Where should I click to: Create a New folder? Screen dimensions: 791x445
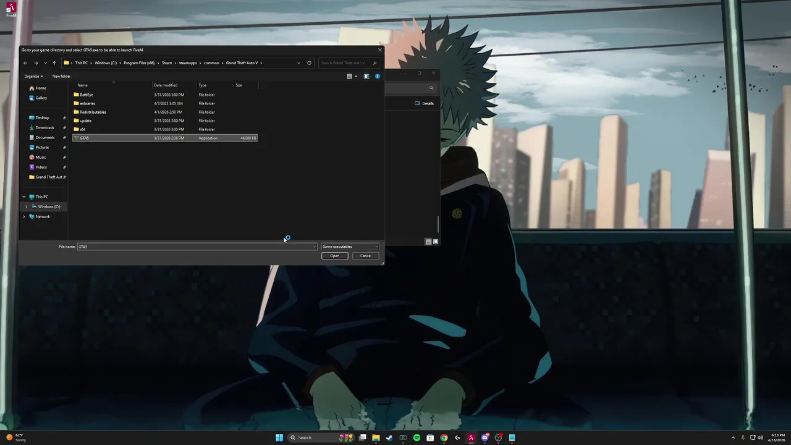(x=61, y=77)
